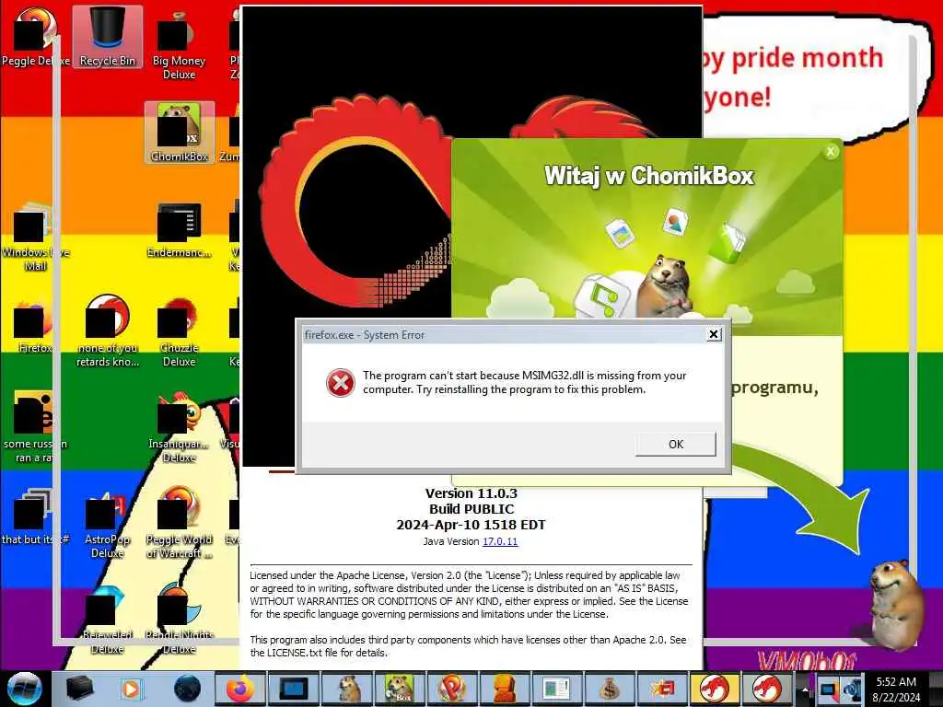This screenshot has width=943, height=707.
Task: Select the Peggle Nights Deluxe desktop icon
Action: tap(179, 620)
